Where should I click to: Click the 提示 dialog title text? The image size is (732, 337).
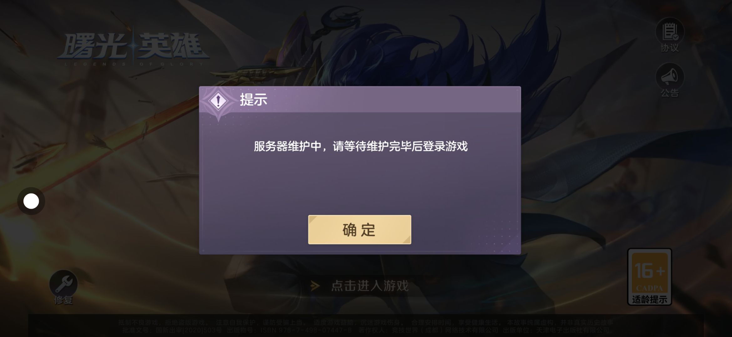(253, 100)
